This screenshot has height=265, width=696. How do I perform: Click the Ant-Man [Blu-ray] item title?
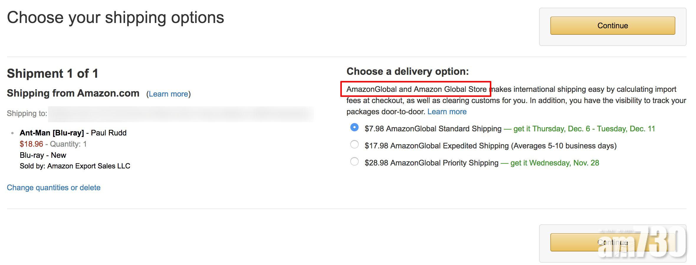pos(52,133)
